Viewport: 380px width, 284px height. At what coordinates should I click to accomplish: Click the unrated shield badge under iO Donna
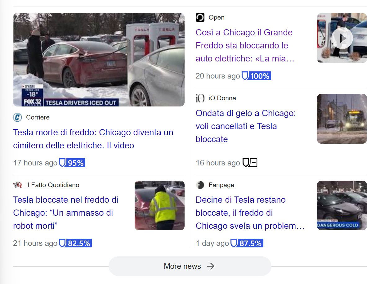pos(250,163)
